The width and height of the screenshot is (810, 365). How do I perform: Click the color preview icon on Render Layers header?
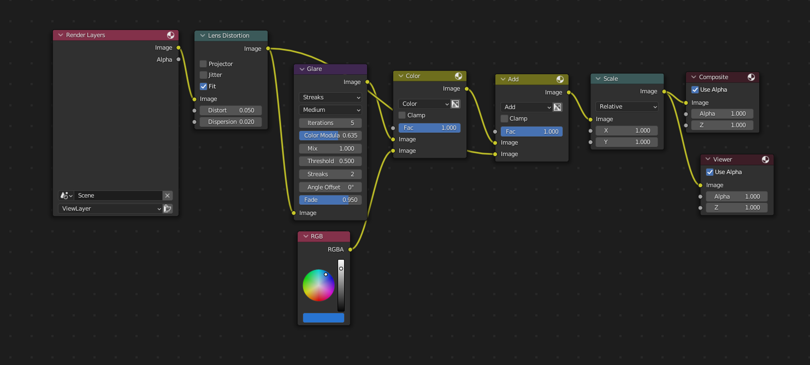(x=171, y=35)
